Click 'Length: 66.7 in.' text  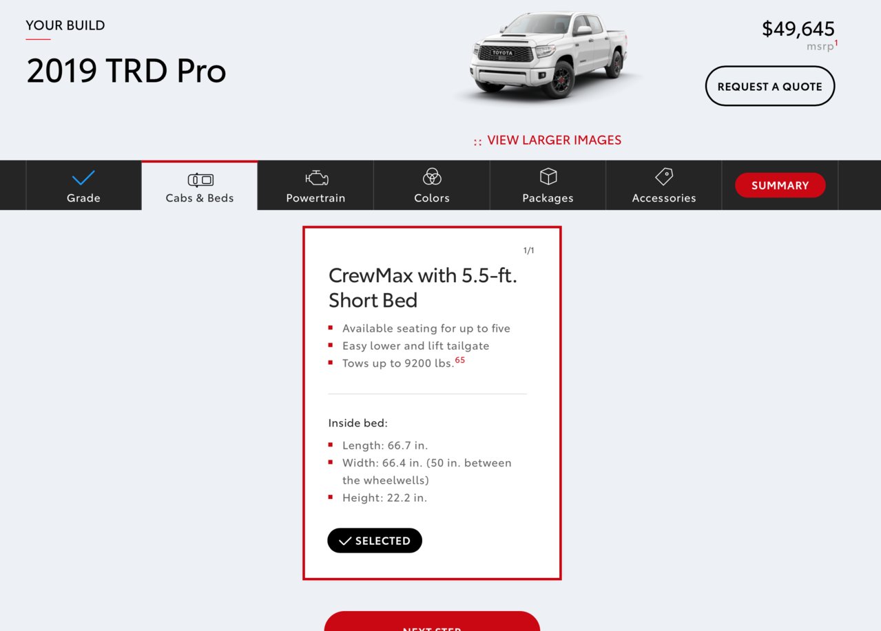click(x=385, y=445)
